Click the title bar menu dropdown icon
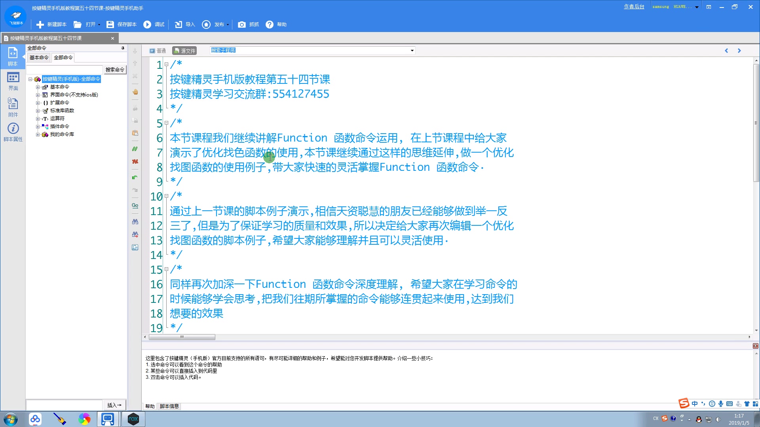 [709, 7]
